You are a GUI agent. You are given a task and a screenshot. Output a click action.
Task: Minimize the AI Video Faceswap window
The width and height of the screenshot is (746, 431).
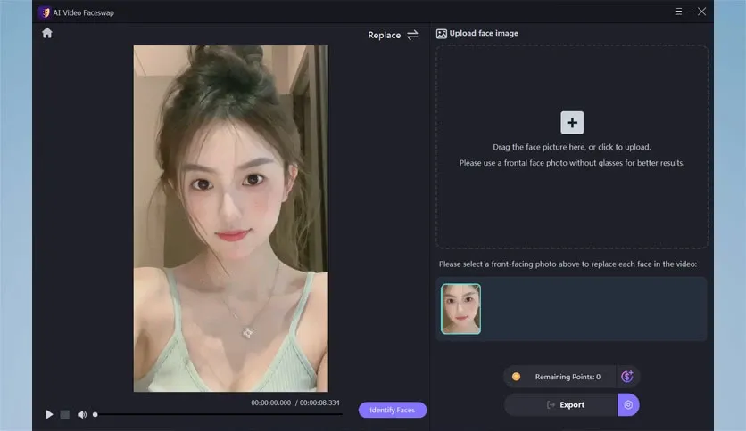(x=690, y=12)
